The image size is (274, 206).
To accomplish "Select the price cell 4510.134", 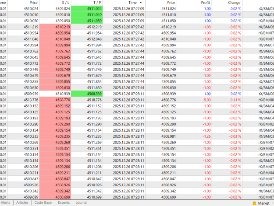I will [24, 161].
